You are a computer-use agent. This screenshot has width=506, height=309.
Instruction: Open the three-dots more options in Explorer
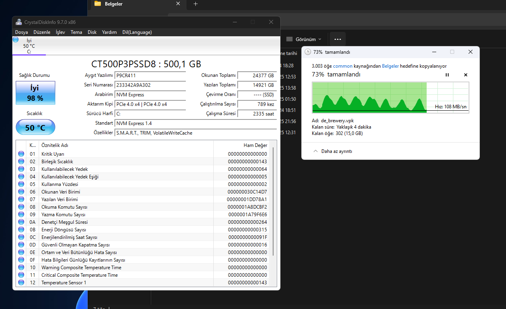click(337, 39)
